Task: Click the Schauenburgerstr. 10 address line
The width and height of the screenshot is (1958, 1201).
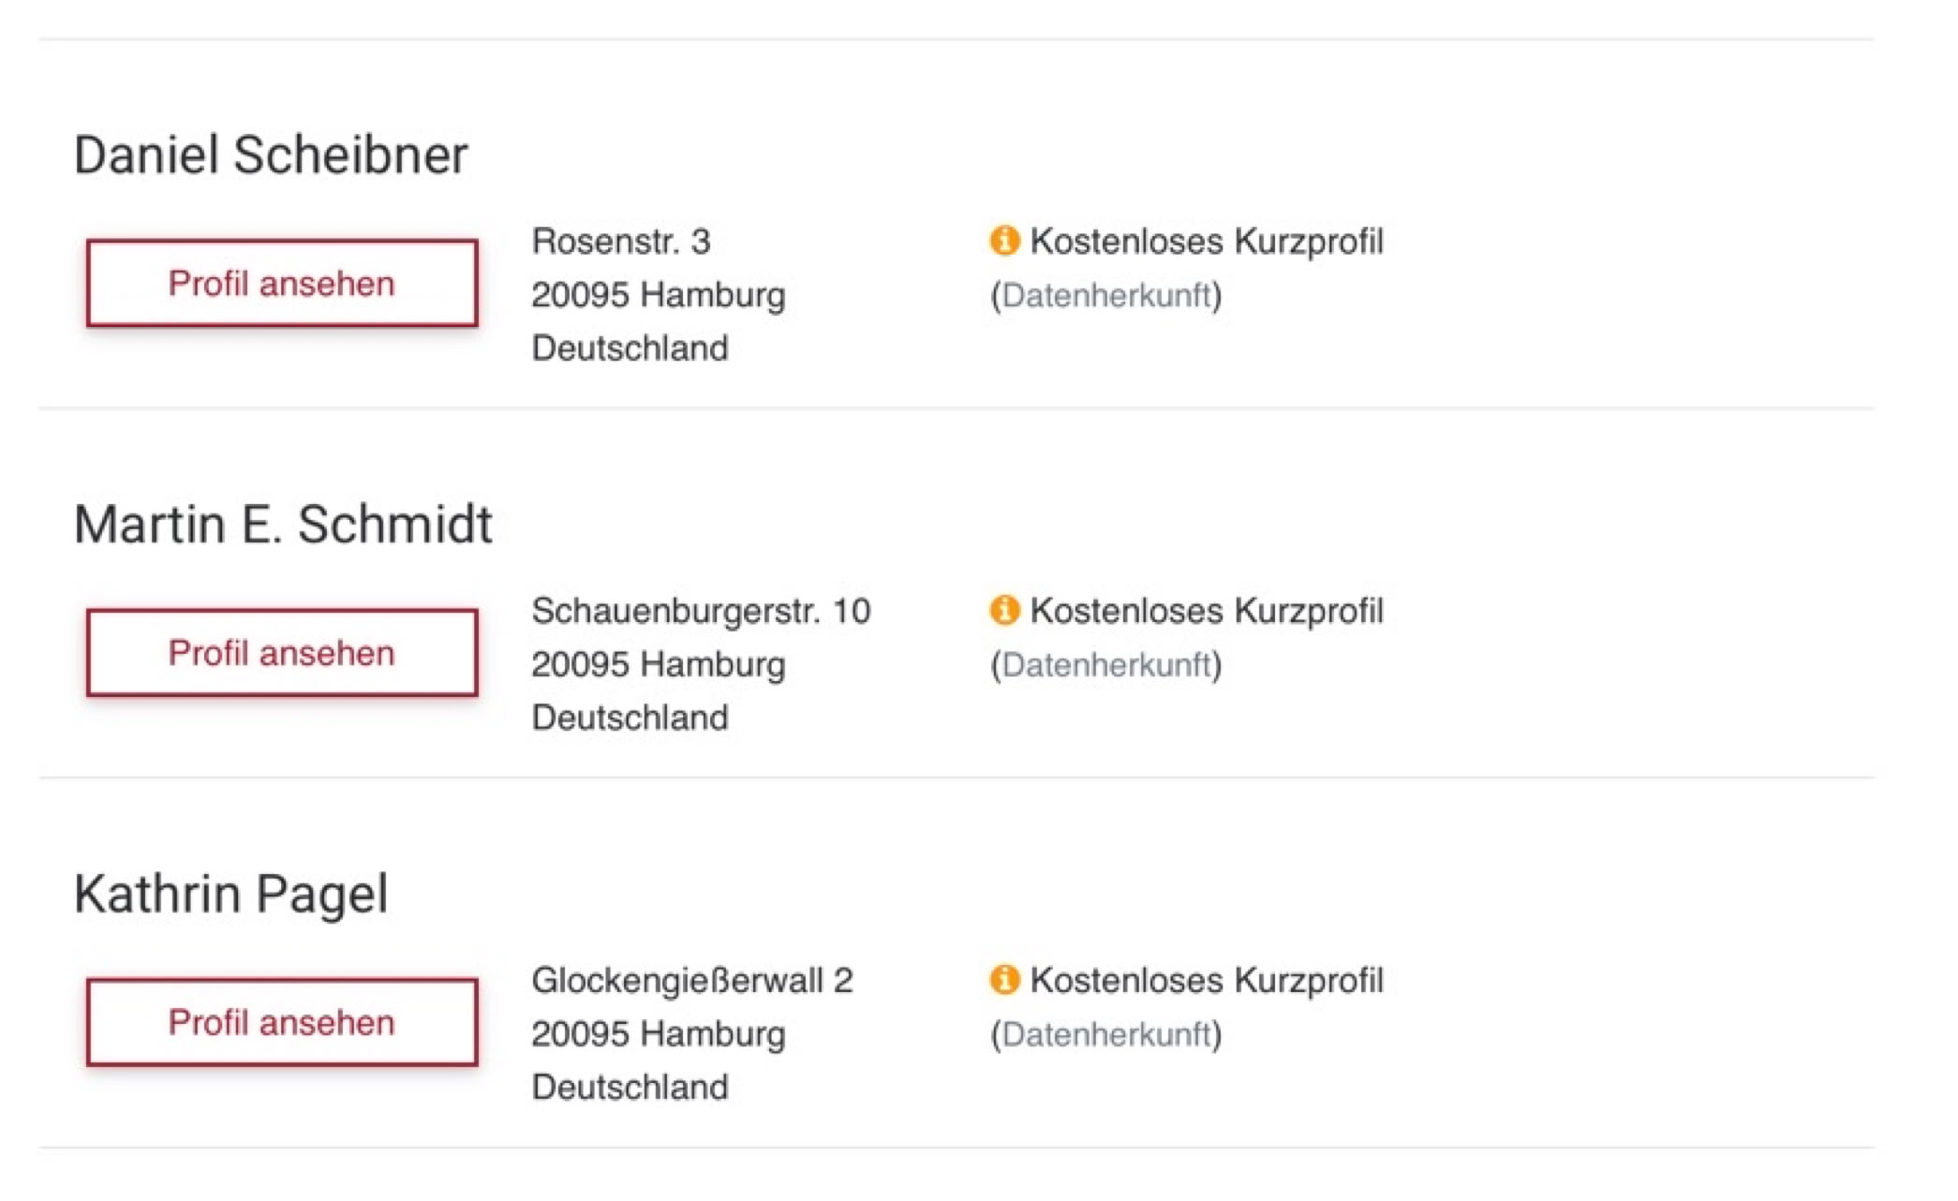Action: click(701, 611)
